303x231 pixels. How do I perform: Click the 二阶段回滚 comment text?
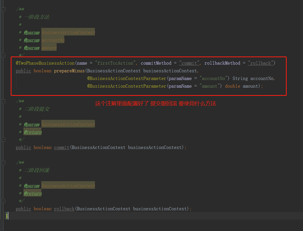36,170
